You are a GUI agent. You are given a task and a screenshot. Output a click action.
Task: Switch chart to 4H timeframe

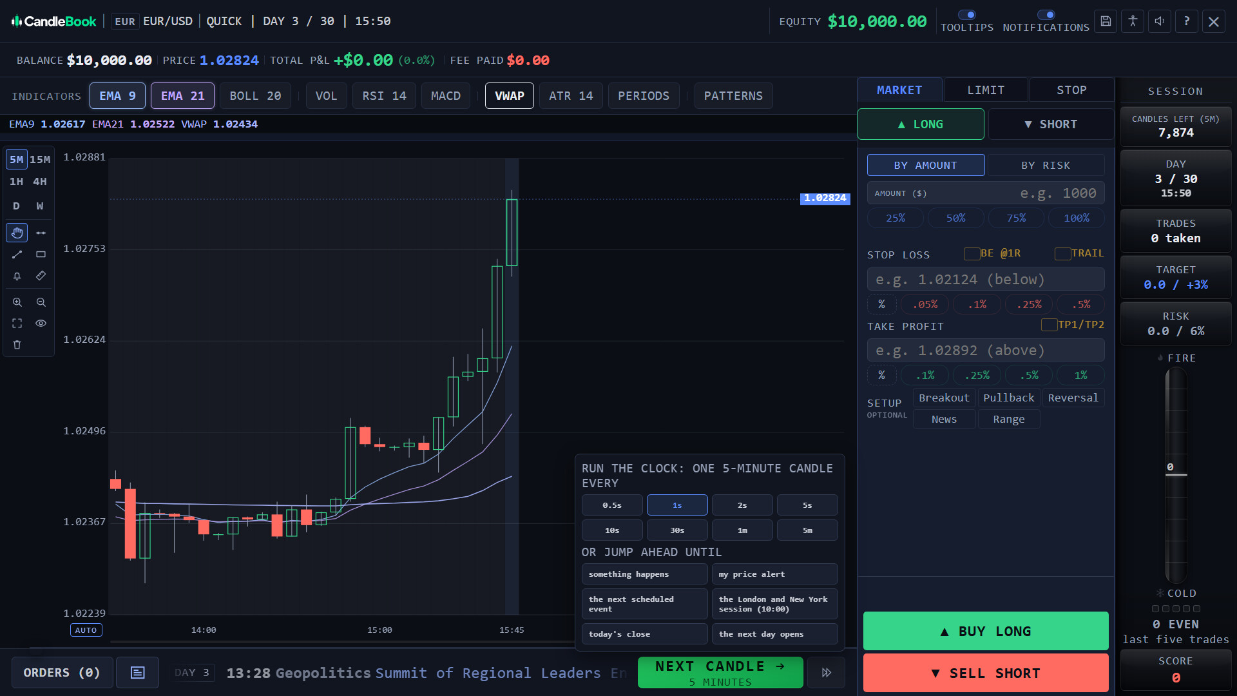pos(40,182)
